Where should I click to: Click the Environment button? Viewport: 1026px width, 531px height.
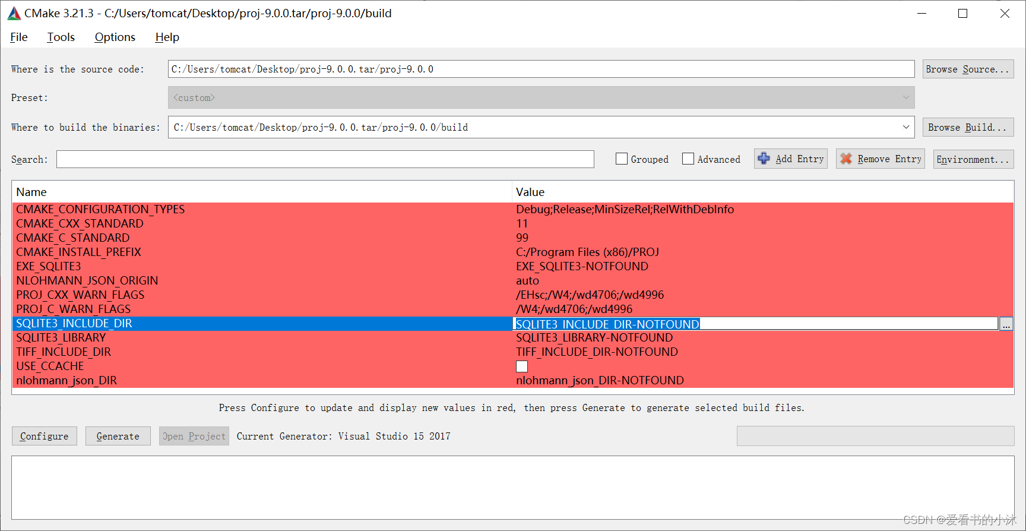pyautogui.click(x=973, y=159)
